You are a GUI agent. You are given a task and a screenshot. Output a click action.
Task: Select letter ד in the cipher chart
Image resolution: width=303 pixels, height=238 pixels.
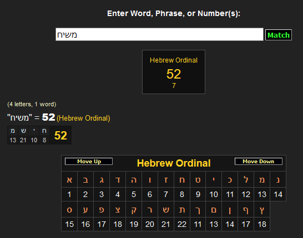118,180
